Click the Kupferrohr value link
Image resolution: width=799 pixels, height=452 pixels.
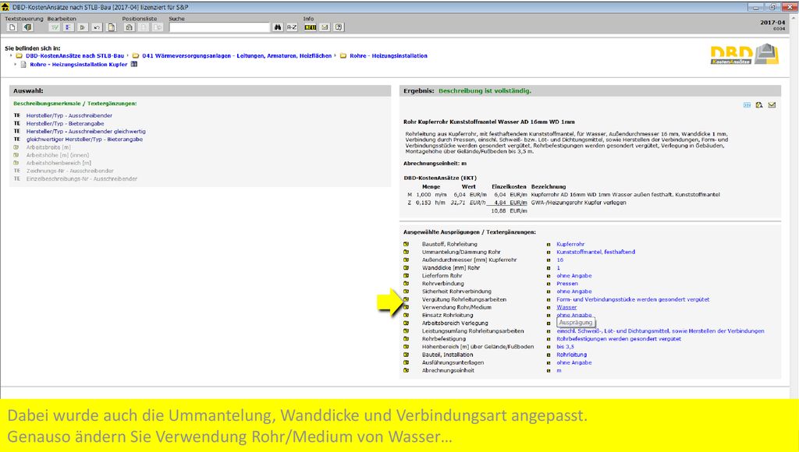pyautogui.click(x=570, y=245)
